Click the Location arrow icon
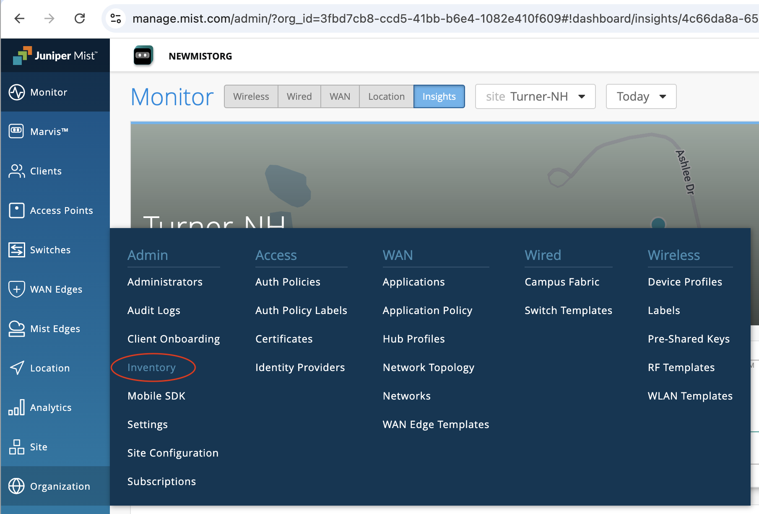Screen dimensions: 759x514 tap(17, 368)
